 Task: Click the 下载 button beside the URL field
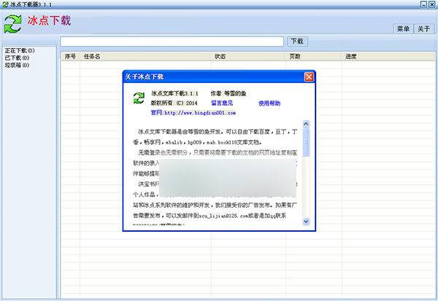coord(296,42)
